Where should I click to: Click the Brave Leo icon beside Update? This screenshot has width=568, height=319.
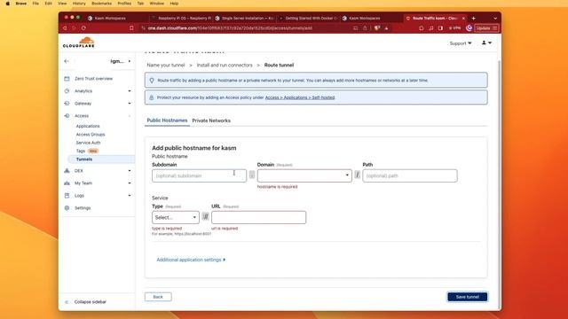coord(469,27)
